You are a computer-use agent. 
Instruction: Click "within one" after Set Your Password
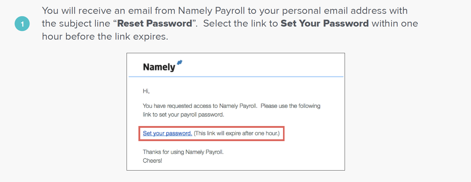pyautogui.click(x=395, y=24)
